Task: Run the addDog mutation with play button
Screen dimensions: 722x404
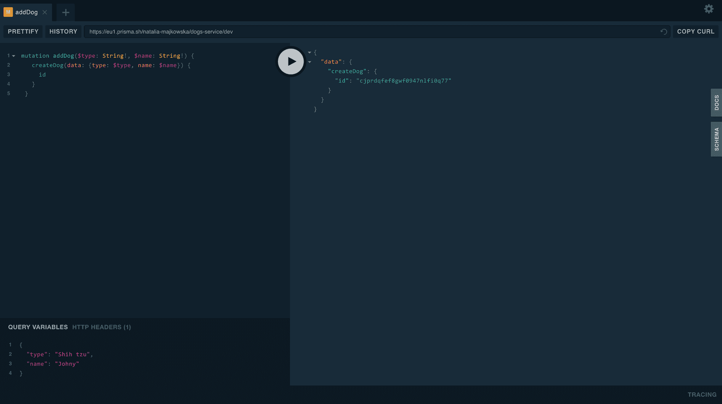Action: [x=291, y=61]
